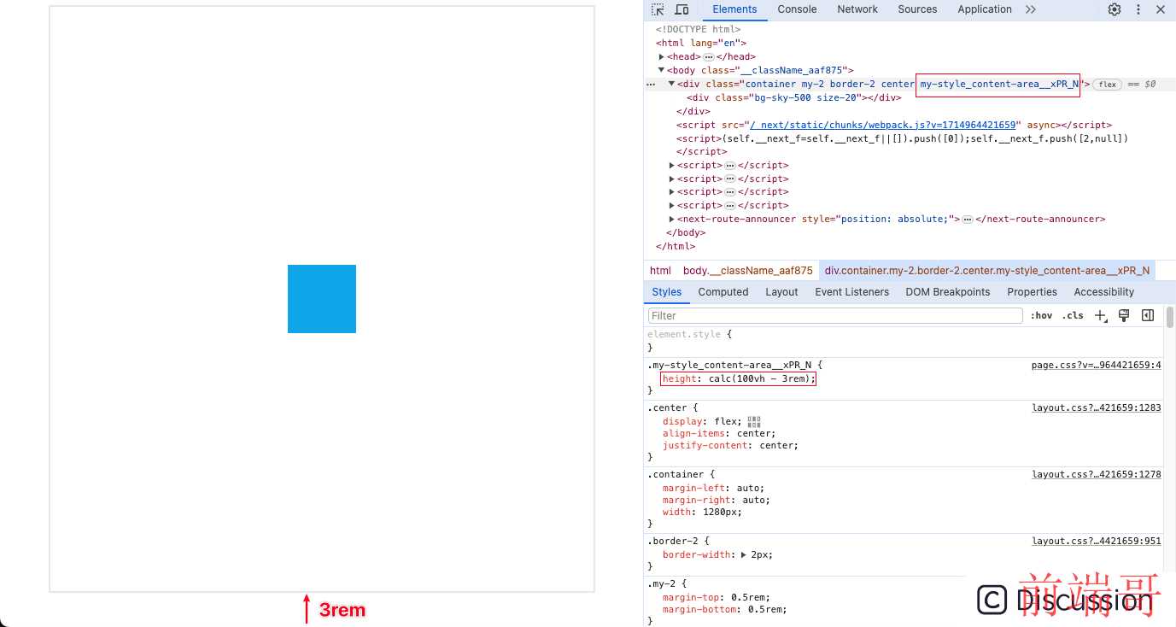Open the Network tab

pyautogui.click(x=857, y=9)
